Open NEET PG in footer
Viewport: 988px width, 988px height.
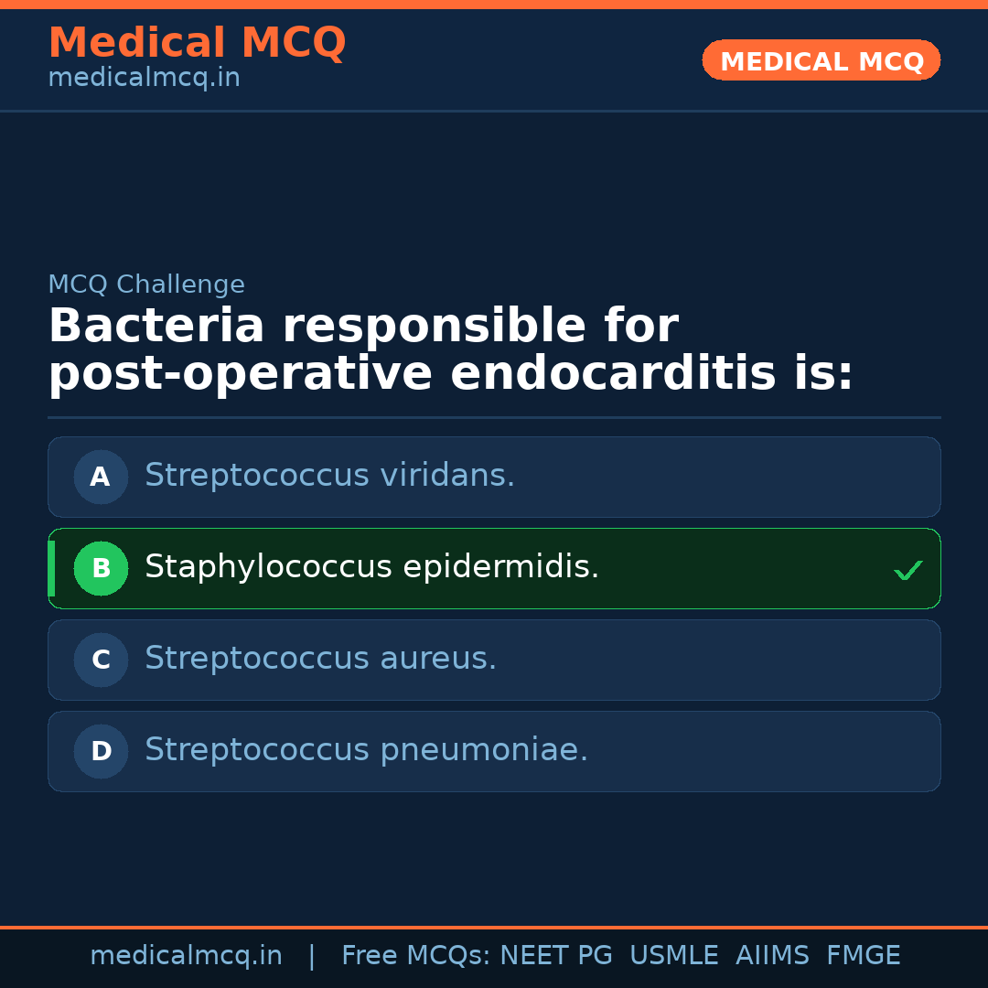pos(556,956)
